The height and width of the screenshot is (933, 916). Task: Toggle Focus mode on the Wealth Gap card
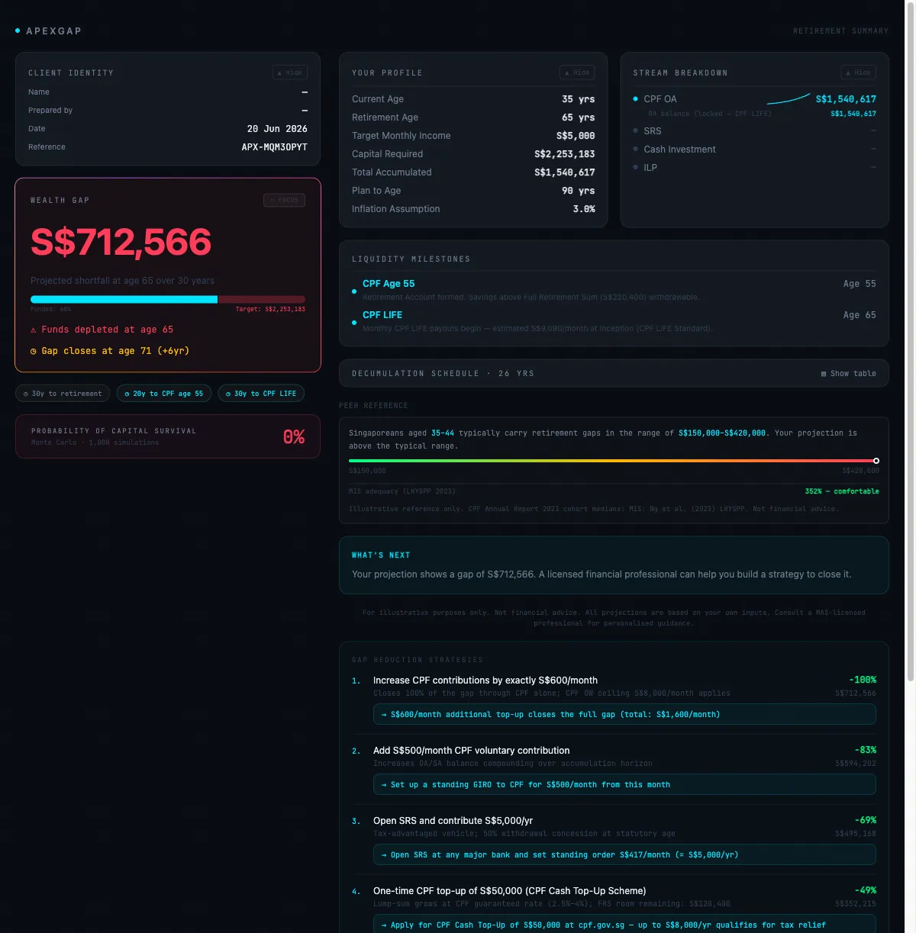click(x=284, y=200)
